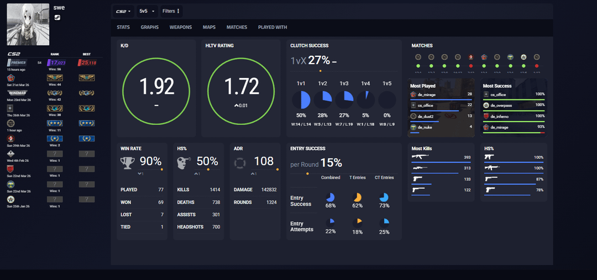Image resolution: width=597 pixels, height=280 pixels.
Task: Select de_overpass in Most Success list
Action: pyautogui.click(x=502, y=105)
